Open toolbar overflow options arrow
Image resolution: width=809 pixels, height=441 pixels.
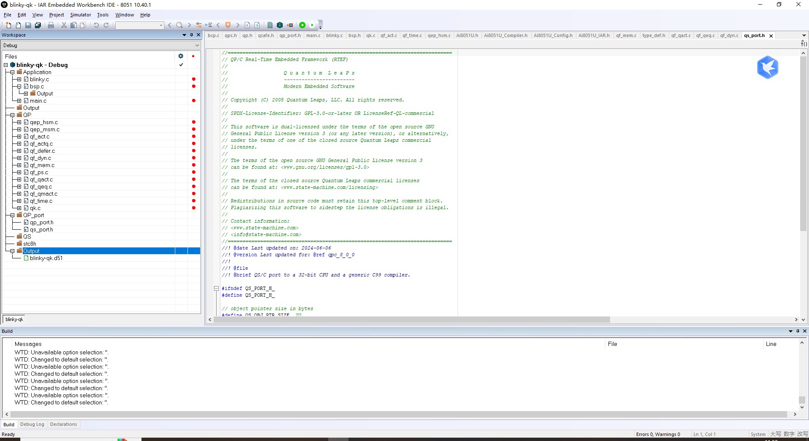pos(320,27)
